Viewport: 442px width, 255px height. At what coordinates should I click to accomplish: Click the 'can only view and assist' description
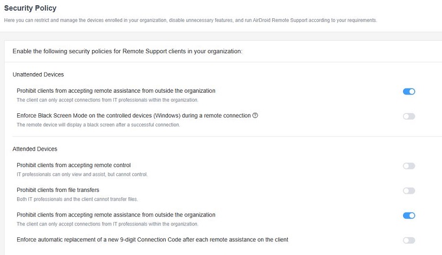[81, 175]
